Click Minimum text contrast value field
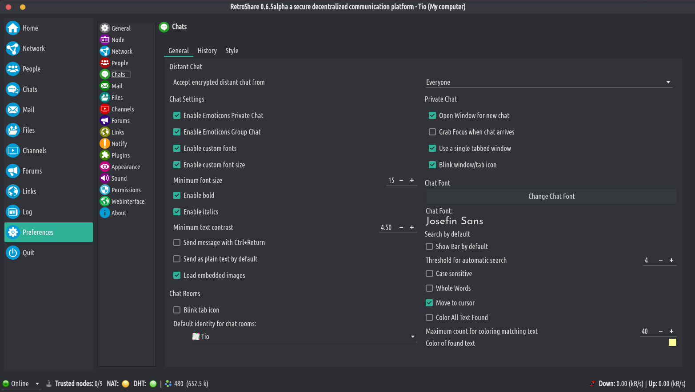Screen dimensions: 695x392 coord(387,227)
